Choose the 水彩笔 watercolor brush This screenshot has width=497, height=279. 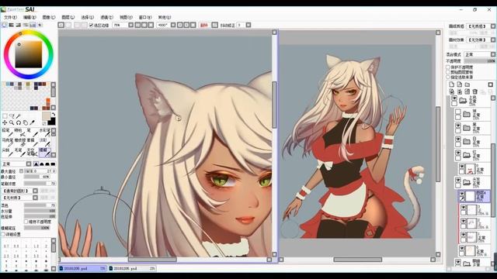pos(44,133)
